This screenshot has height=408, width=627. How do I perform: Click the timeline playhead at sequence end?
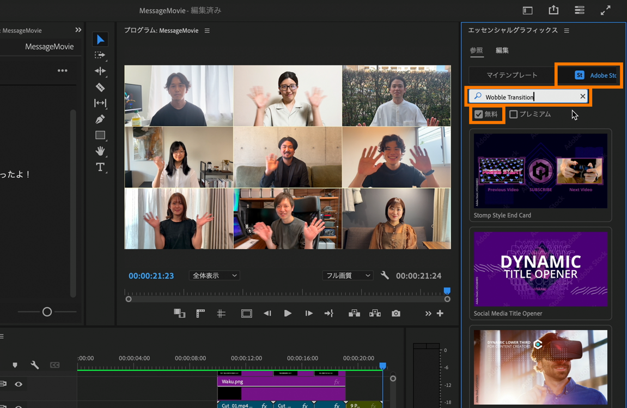[x=382, y=365]
